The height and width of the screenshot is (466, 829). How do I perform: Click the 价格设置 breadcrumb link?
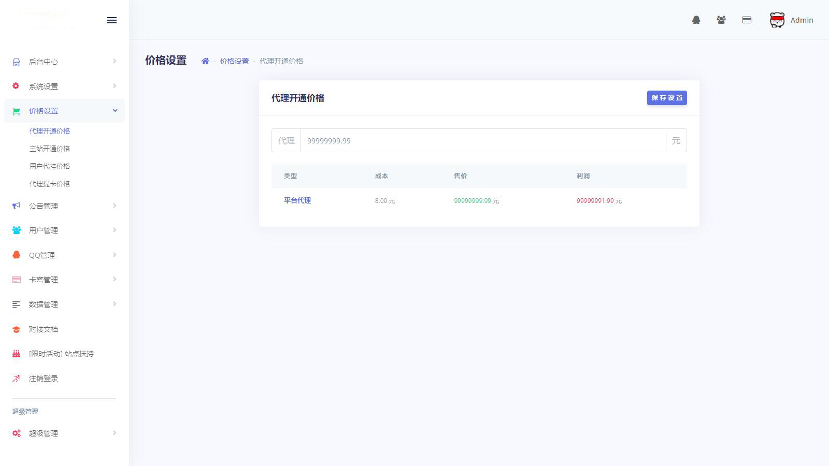pos(234,61)
